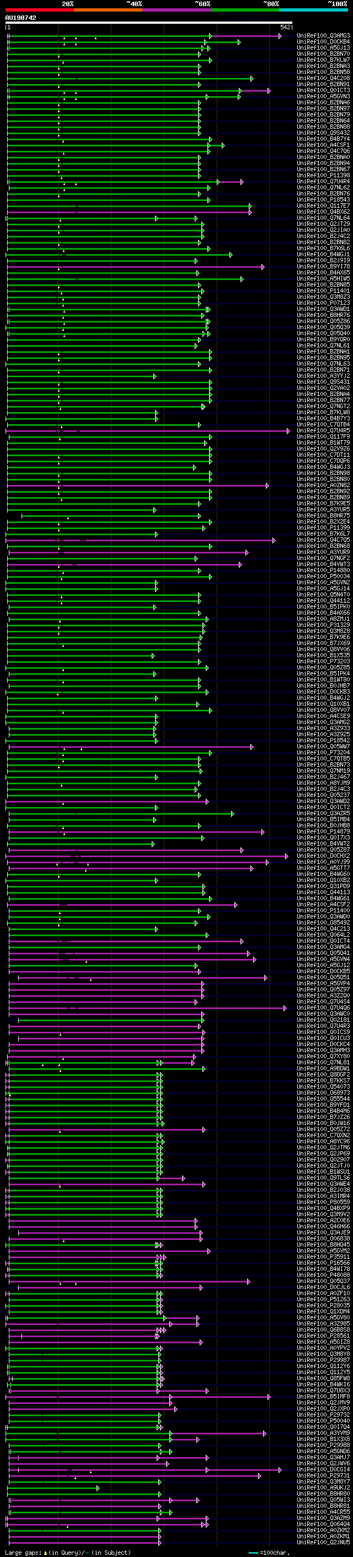Click the white query sequence bar
Image resolution: width=353 pixels, height=1557 pixels.
point(149,23)
